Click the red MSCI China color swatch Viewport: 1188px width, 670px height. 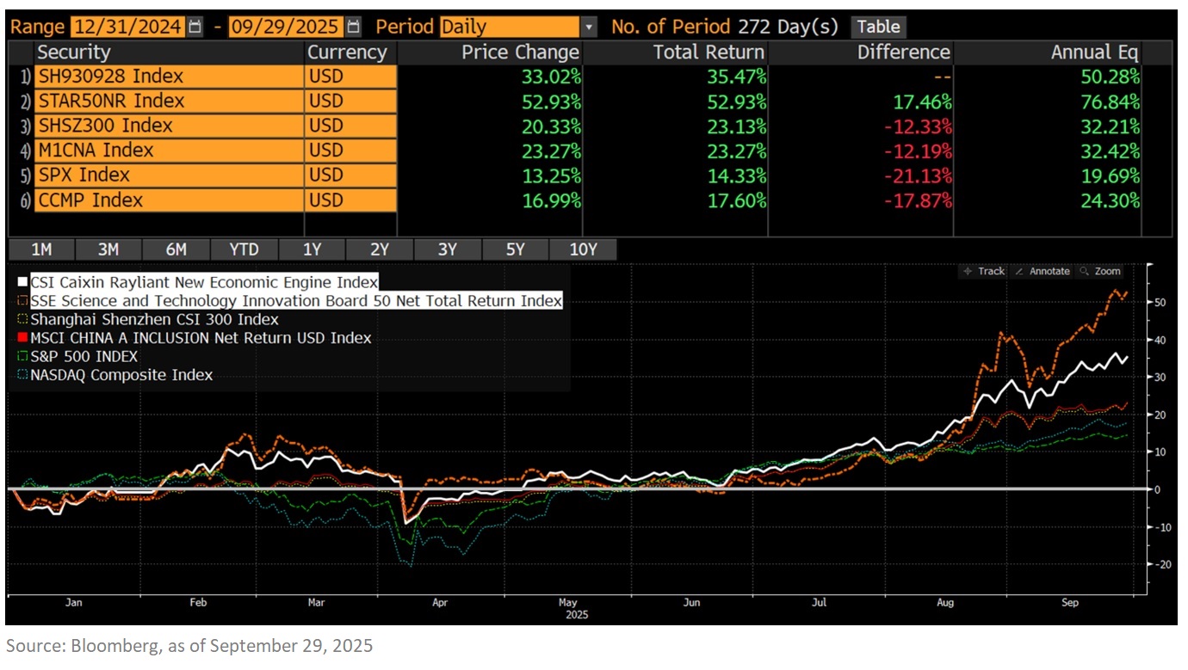click(x=22, y=338)
